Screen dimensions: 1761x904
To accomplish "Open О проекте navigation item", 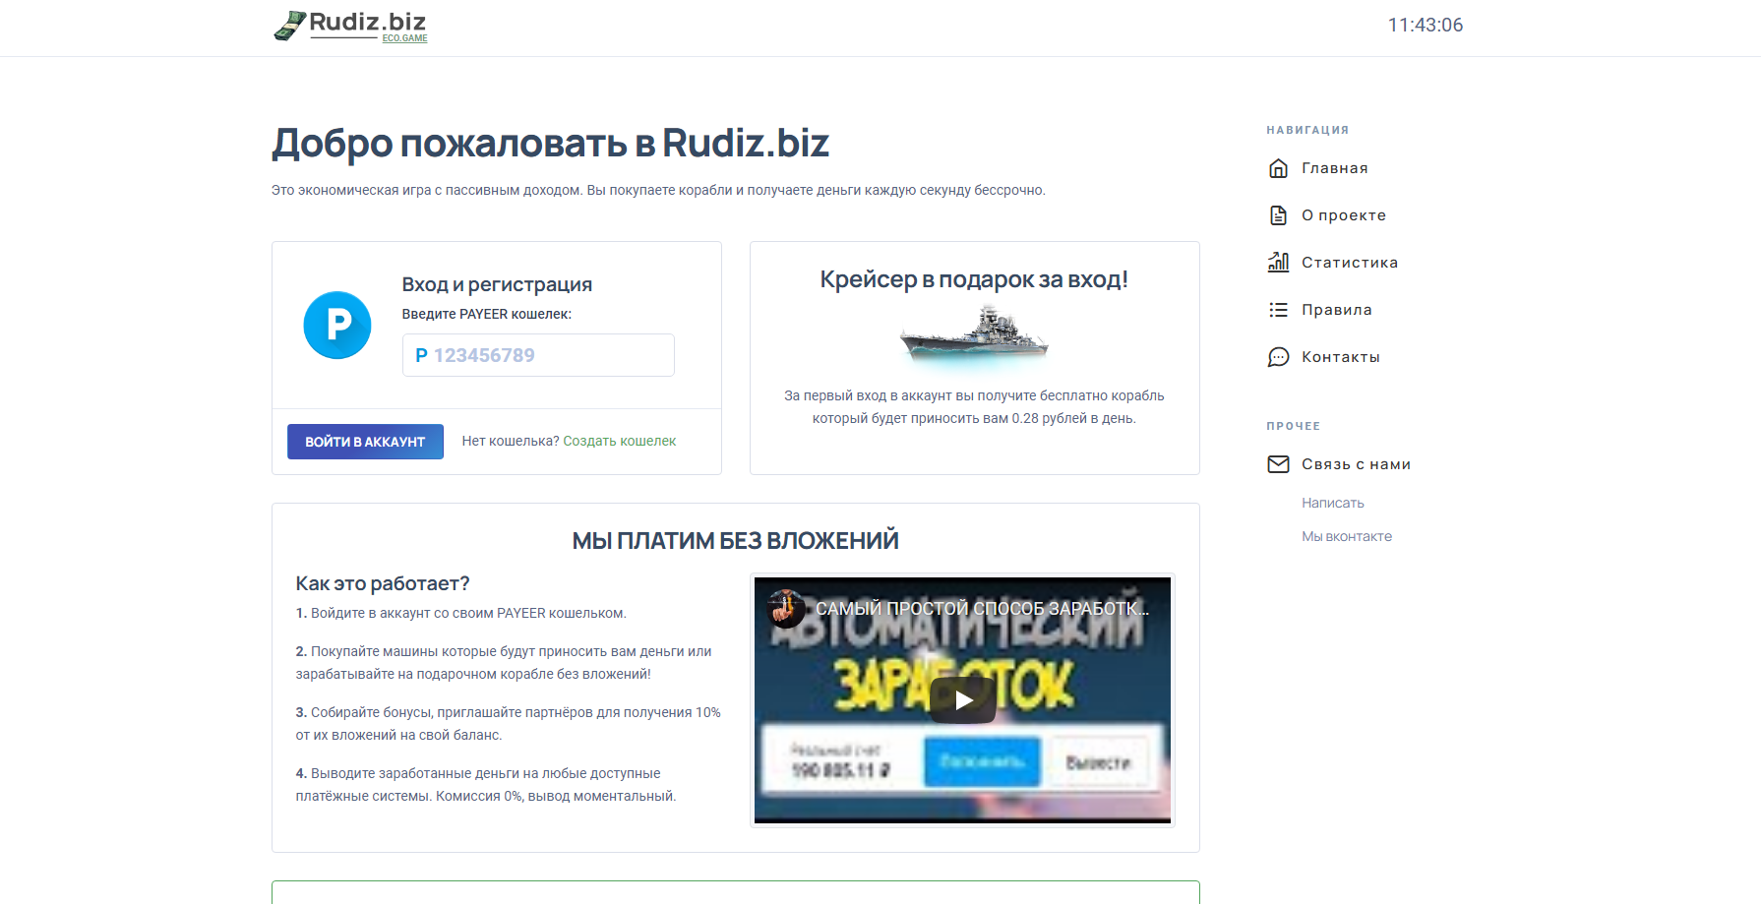I will [x=1344, y=215].
